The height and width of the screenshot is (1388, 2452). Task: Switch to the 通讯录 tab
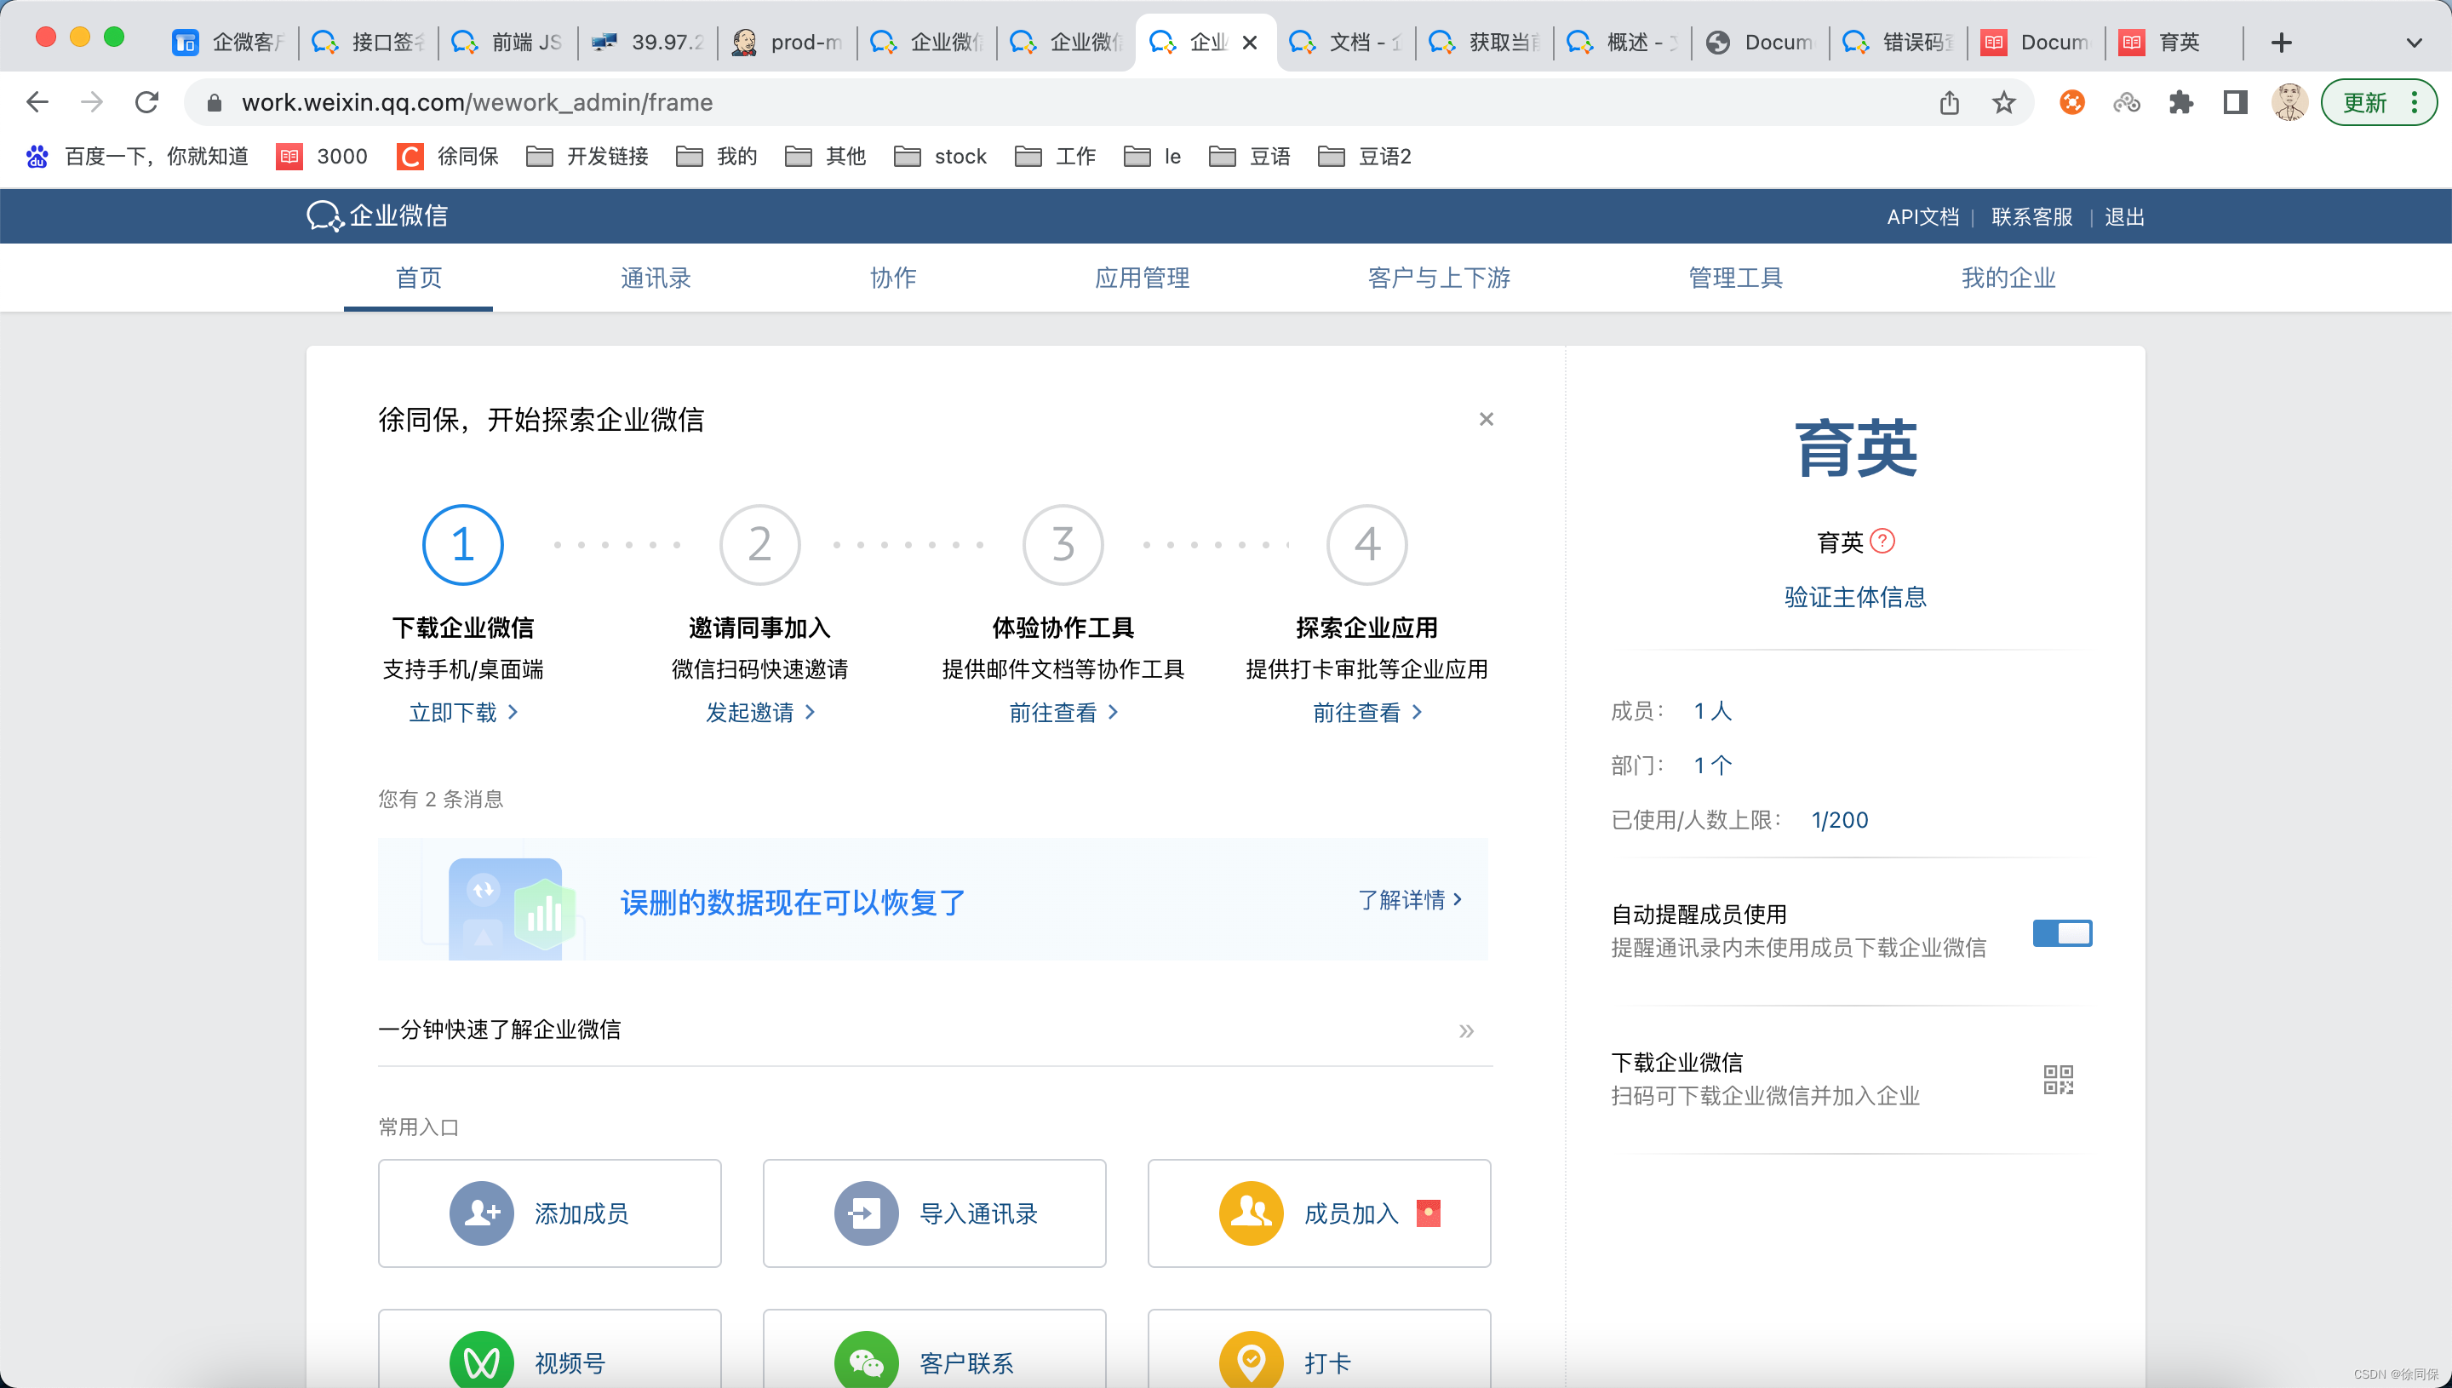tap(656, 278)
